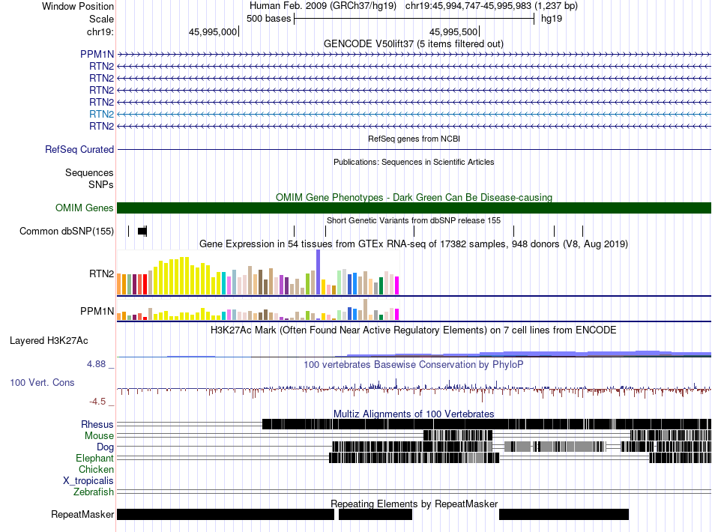Image resolution: width=712 pixels, height=532 pixels.
Task: Open the Repeating Elements by RepeatMasker title
Action: [414, 504]
